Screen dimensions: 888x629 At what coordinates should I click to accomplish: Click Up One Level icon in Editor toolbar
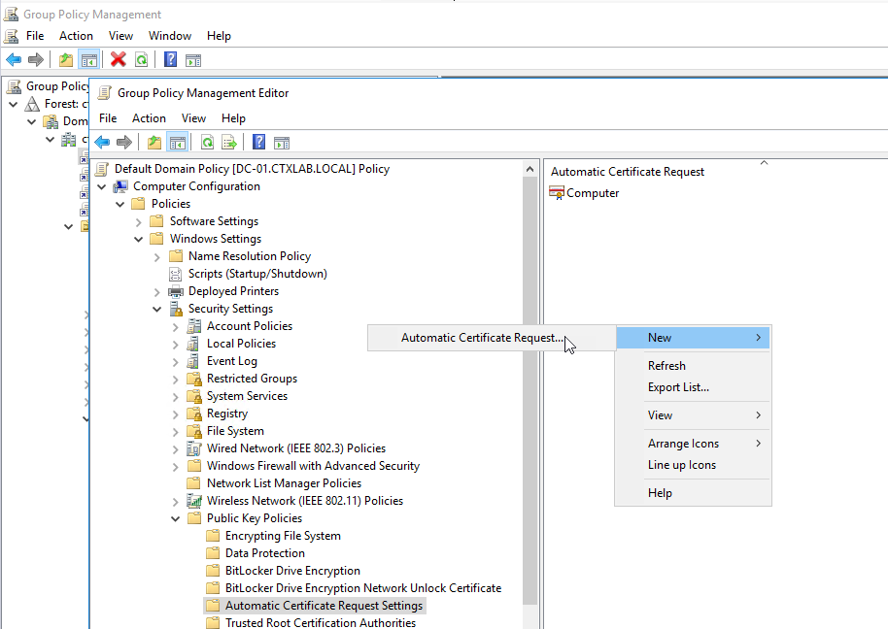pyautogui.click(x=154, y=143)
